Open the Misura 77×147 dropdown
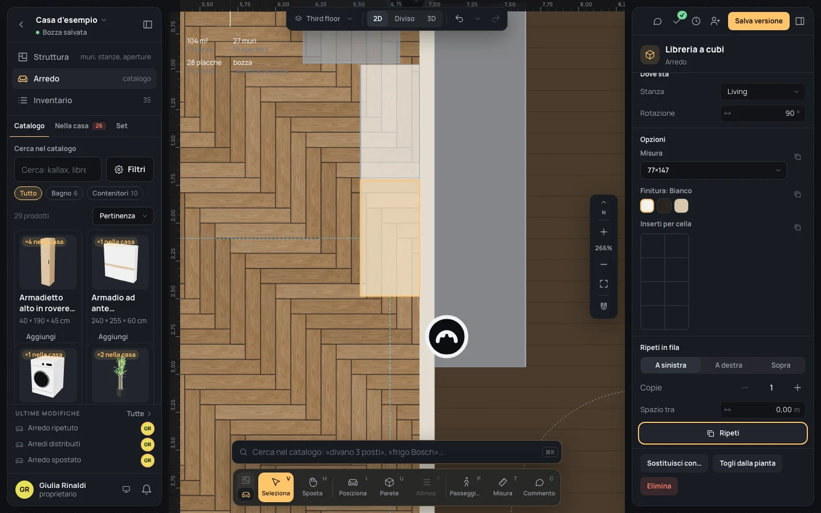Image resolution: width=821 pixels, height=513 pixels. 714,170
